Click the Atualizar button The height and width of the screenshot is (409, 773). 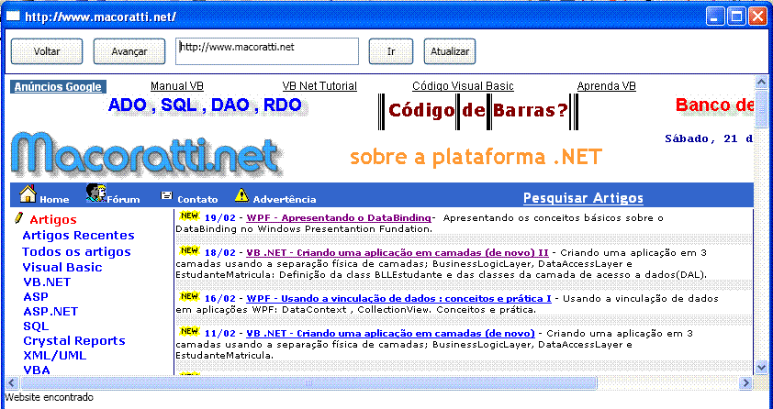[450, 51]
